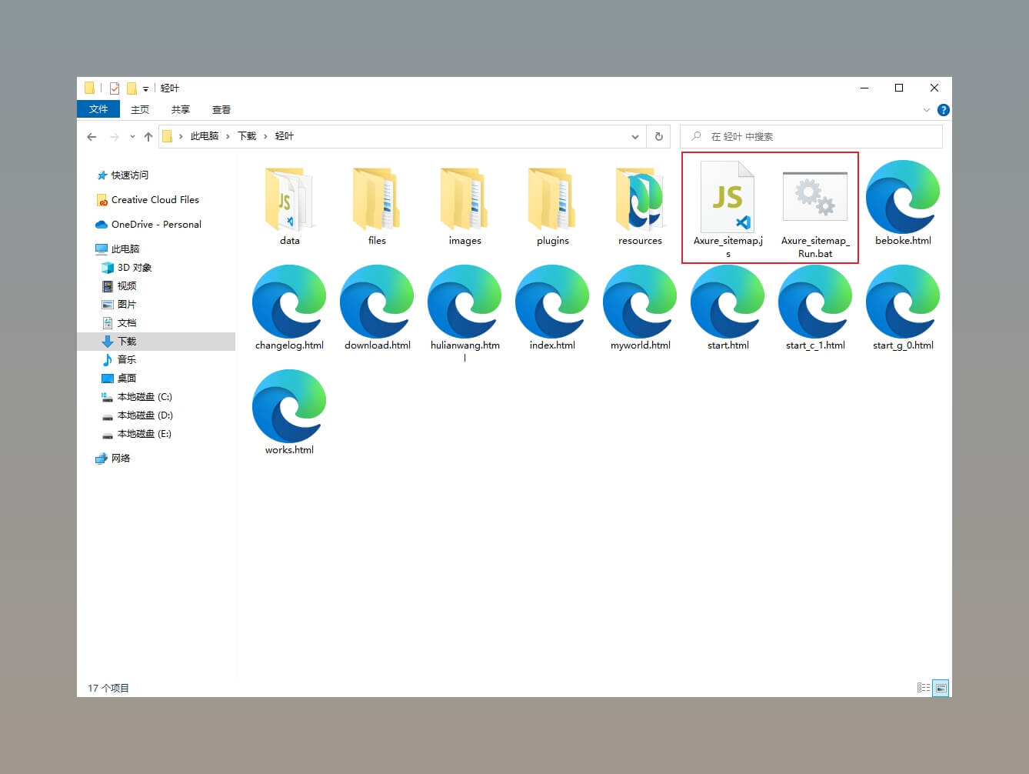Click 下载 in the address path
Viewport: 1029px width, 774px height.
[247, 136]
